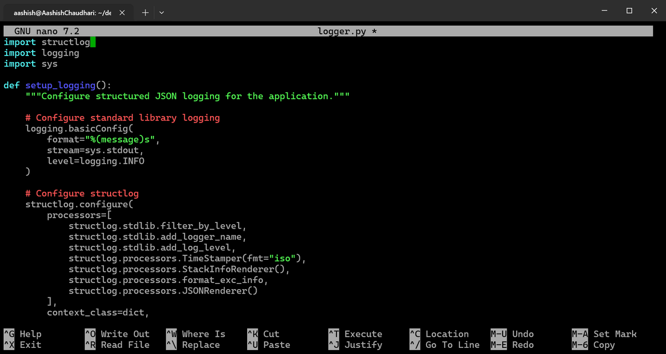Click the 'processors=[' line
The image size is (666, 354).
[79, 215]
